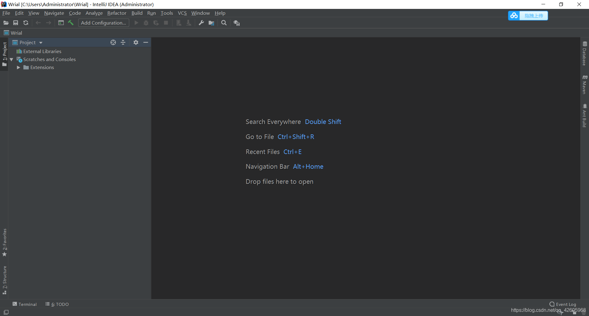The height and width of the screenshot is (316, 589).
Task: Click the Debug bug icon
Action: coord(146,23)
